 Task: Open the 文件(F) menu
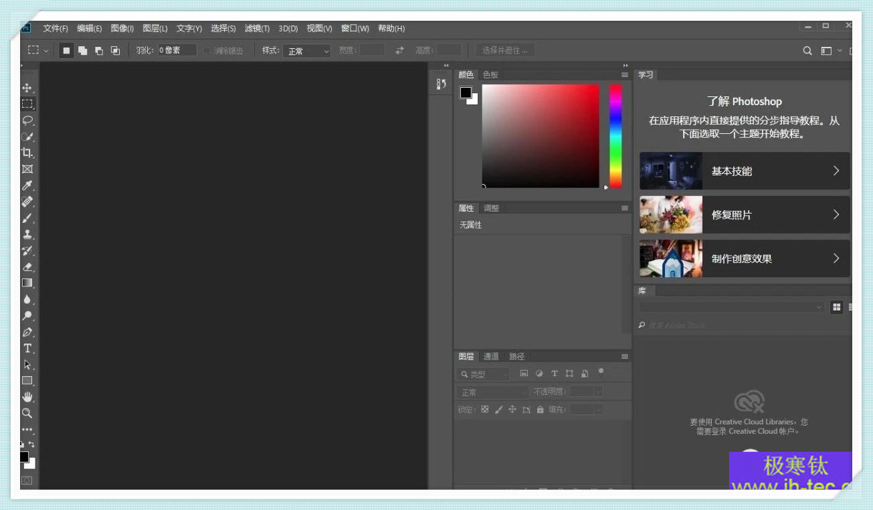[x=56, y=29]
